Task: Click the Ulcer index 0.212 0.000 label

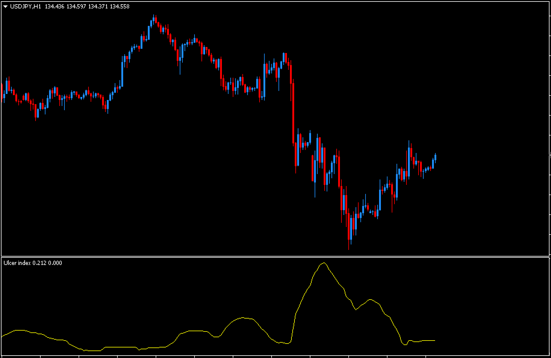Action: [33, 263]
